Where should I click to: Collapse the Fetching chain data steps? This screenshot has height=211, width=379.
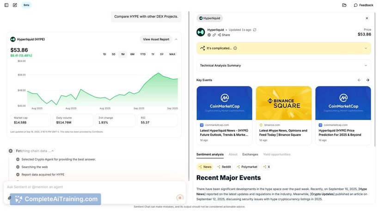(x=52, y=151)
